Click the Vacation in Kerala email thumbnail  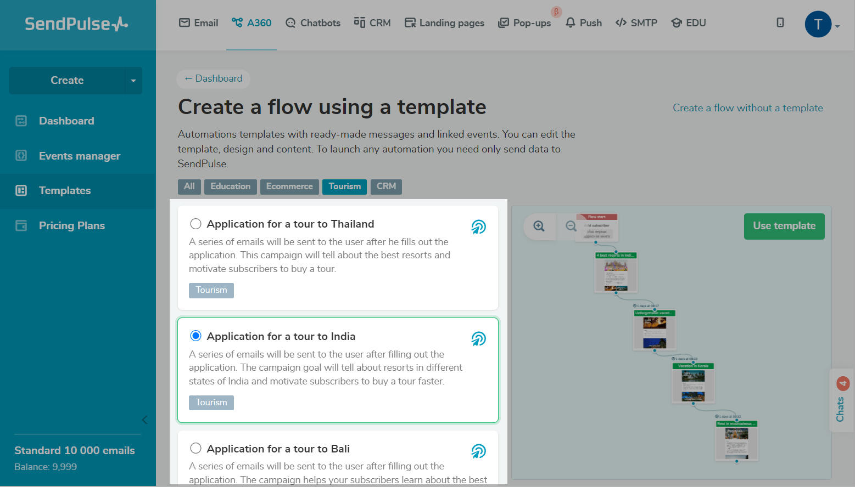coord(693,383)
